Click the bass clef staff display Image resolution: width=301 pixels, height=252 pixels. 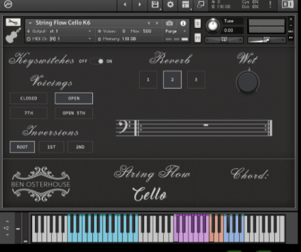tap(194, 128)
